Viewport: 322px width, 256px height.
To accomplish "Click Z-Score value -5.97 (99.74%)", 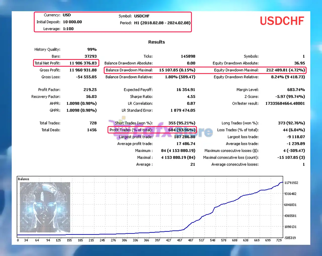I will pos(290,97).
